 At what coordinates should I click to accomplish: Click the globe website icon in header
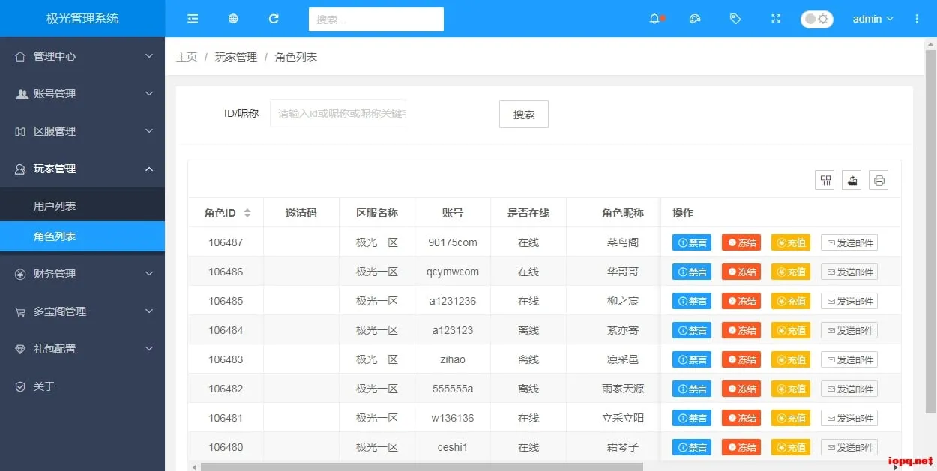233,19
